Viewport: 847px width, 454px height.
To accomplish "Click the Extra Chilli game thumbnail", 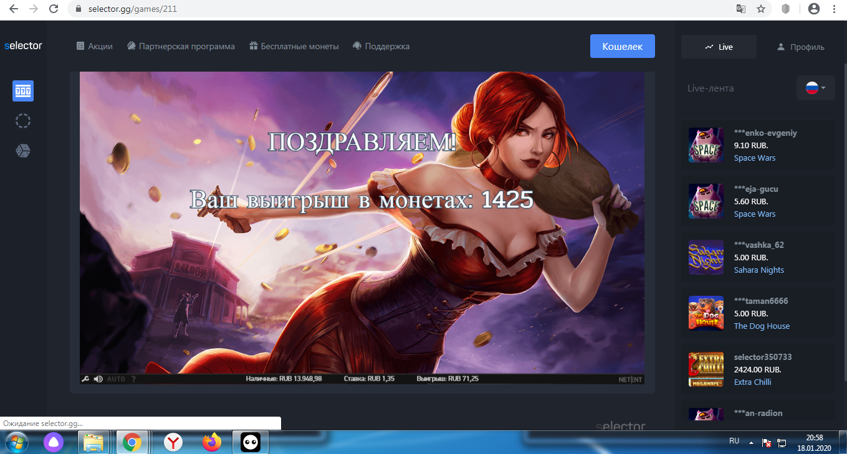I will (706, 369).
